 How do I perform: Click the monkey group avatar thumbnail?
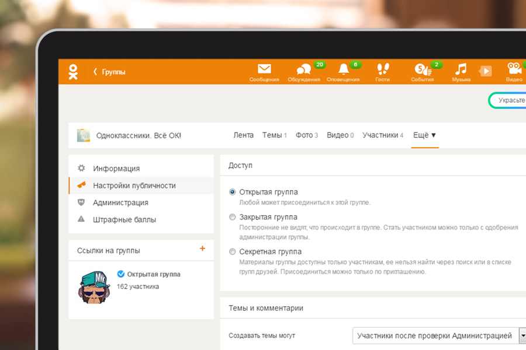click(x=94, y=286)
